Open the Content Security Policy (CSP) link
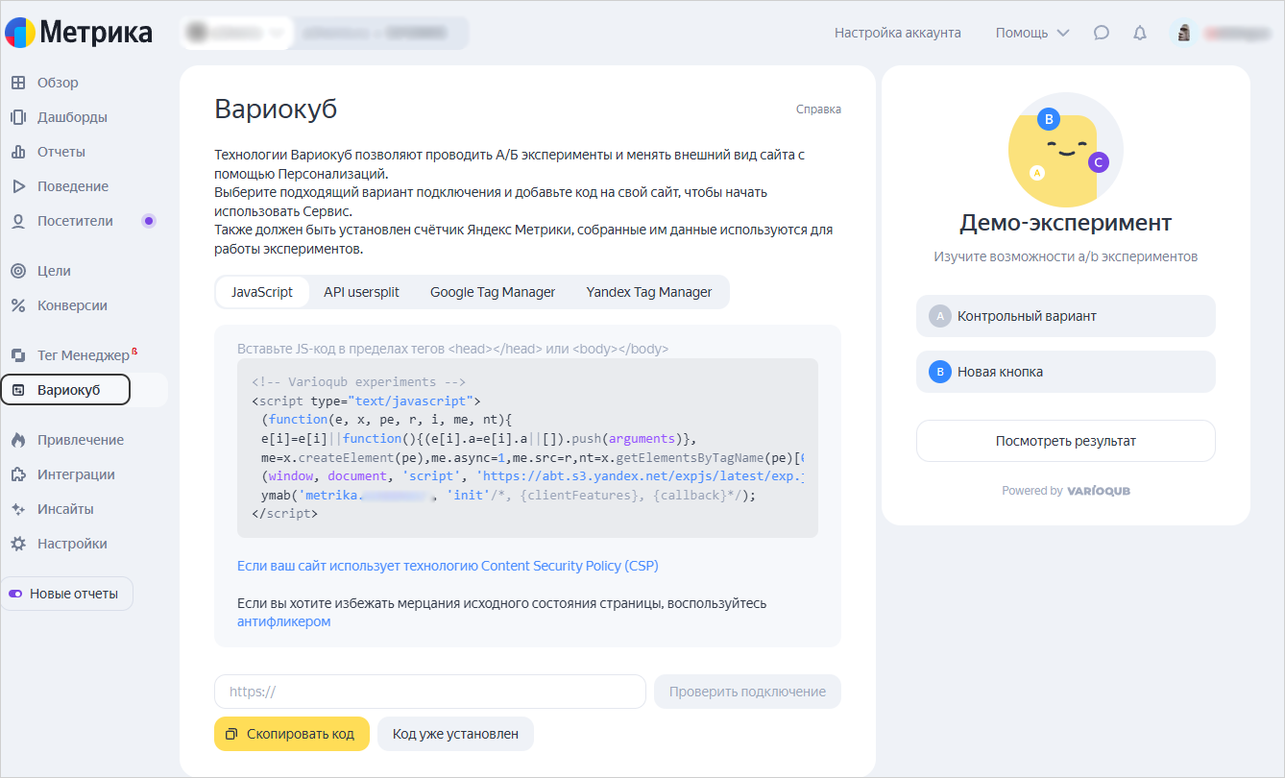The height and width of the screenshot is (778, 1285). tap(448, 566)
